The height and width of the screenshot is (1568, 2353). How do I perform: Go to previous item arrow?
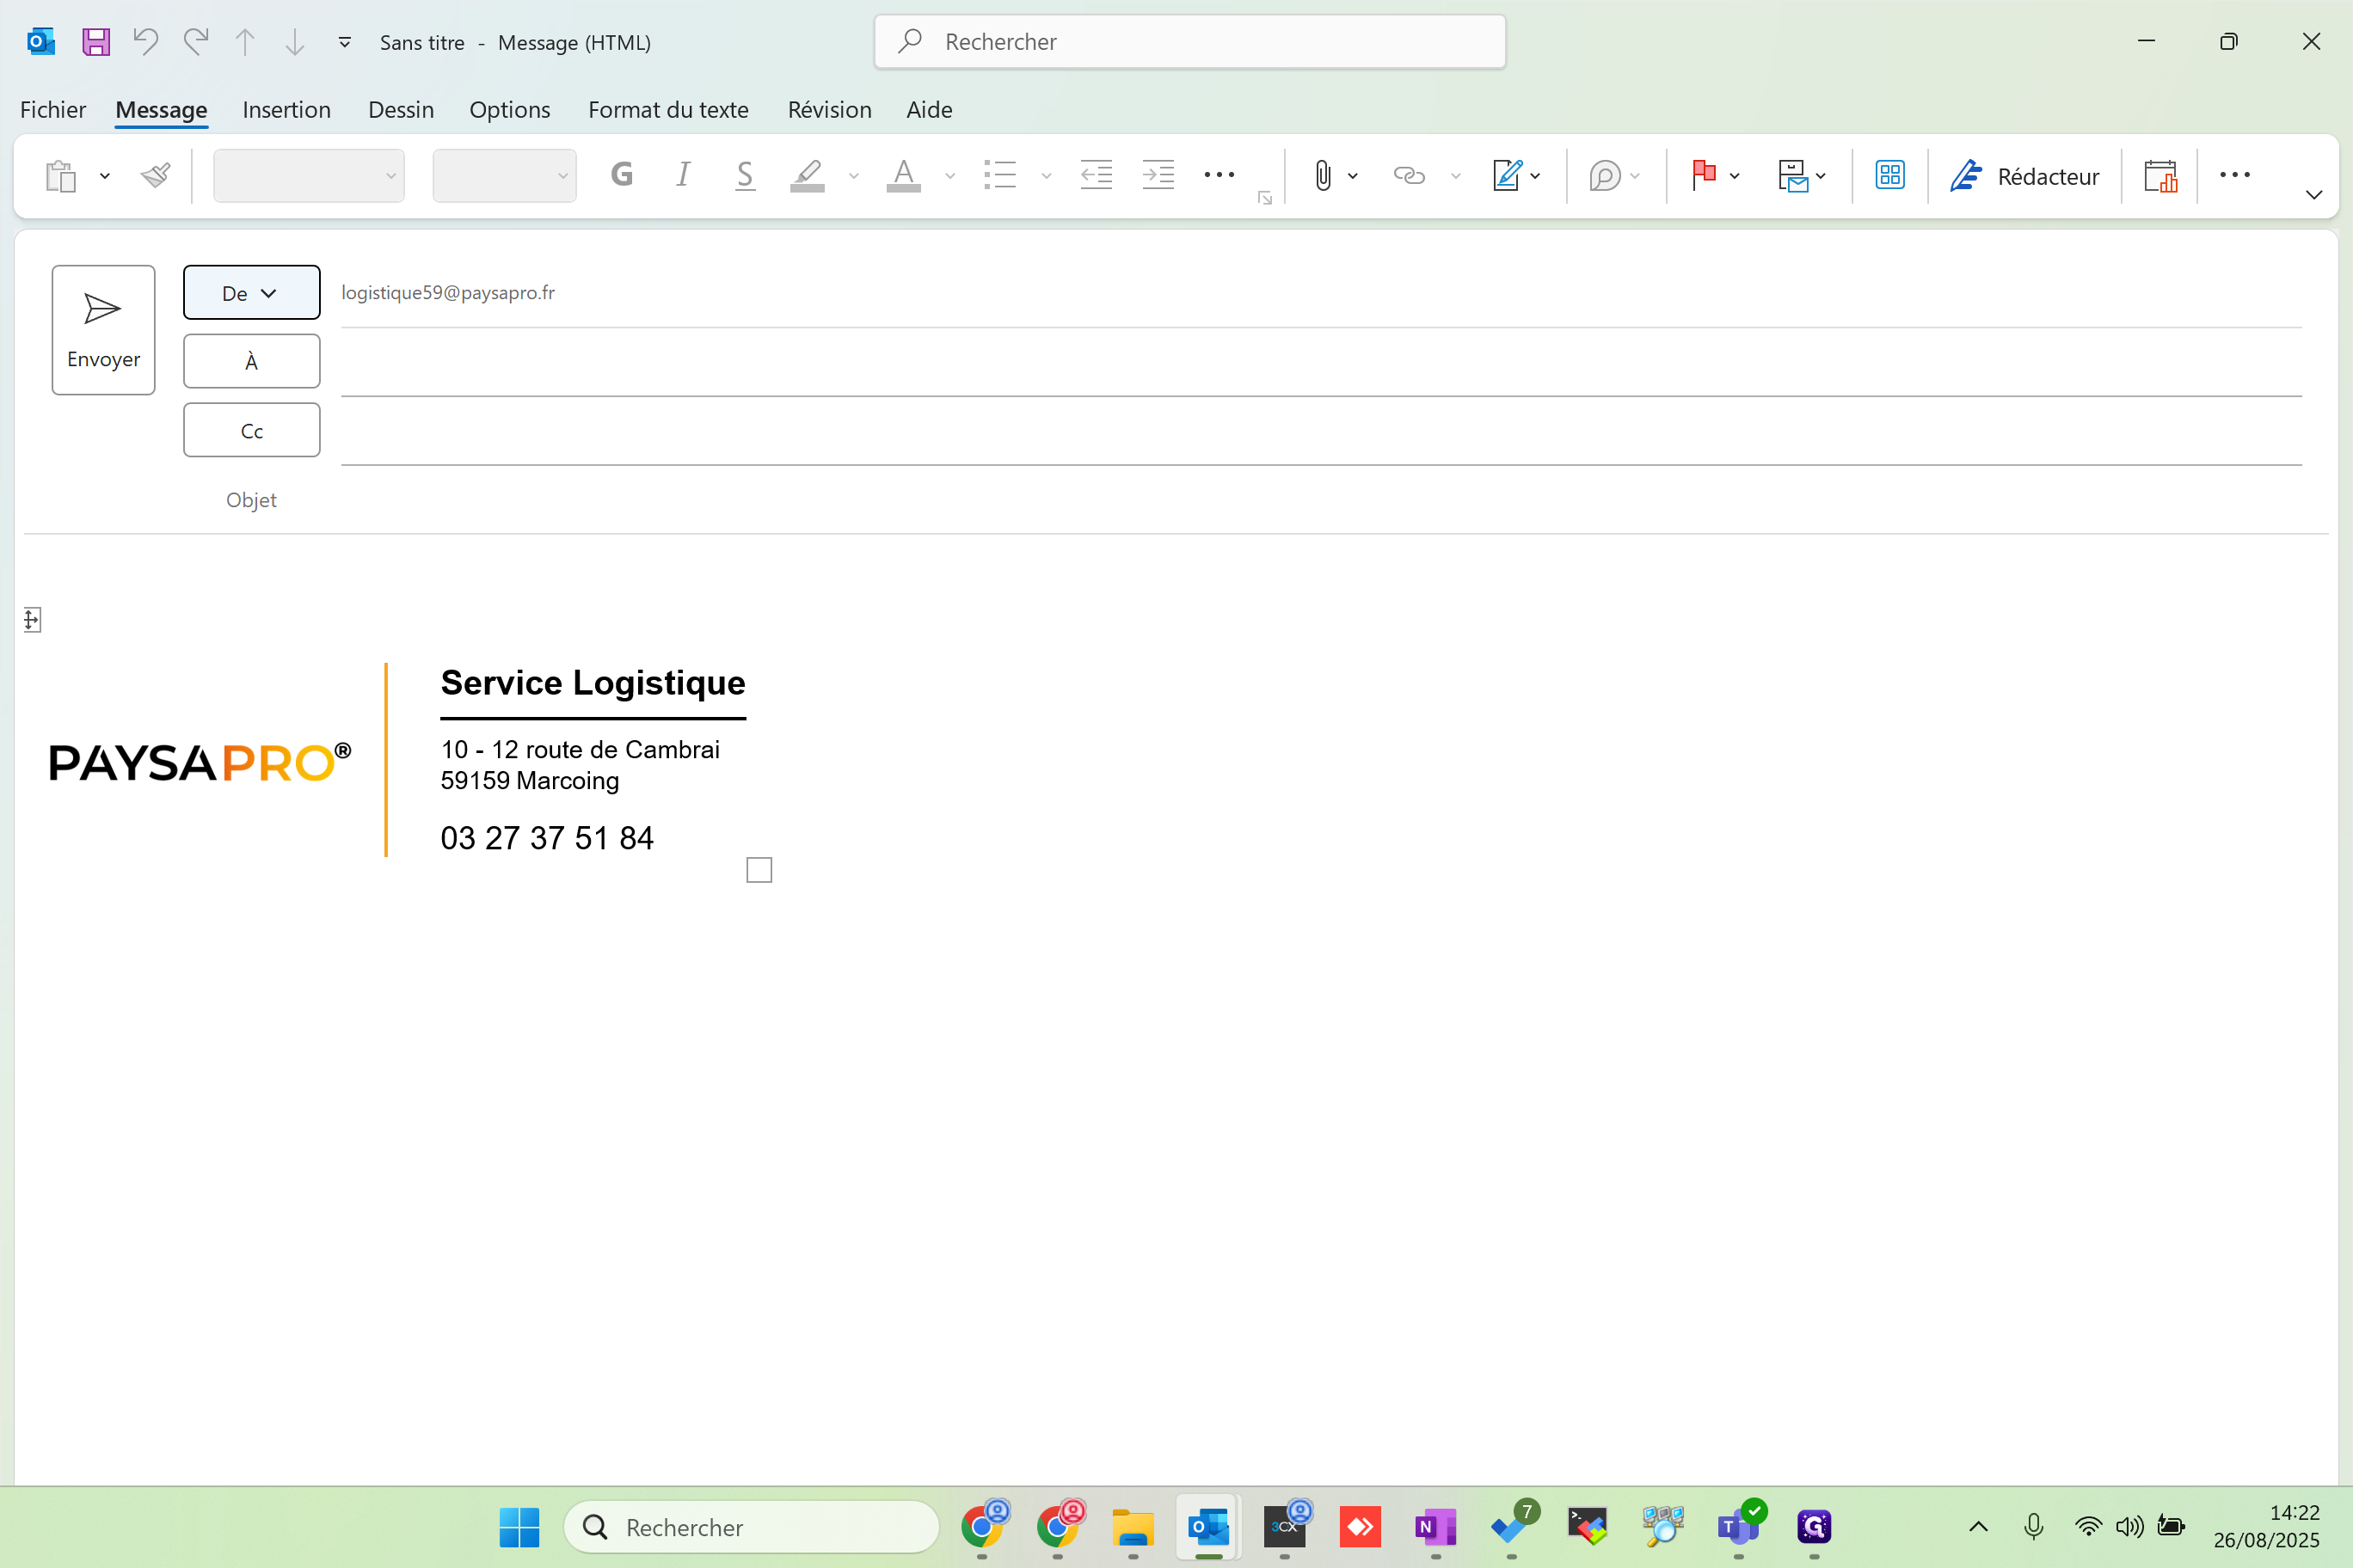pos(245,42)
